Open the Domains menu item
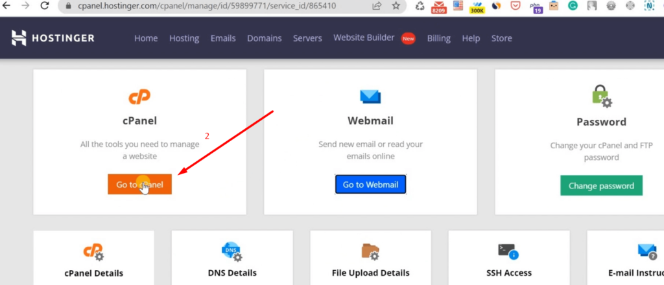664x285 pixels. pyautogui.click(x=265, y=38)
